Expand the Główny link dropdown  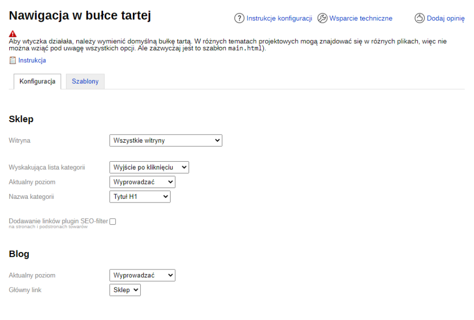(125, 290)
